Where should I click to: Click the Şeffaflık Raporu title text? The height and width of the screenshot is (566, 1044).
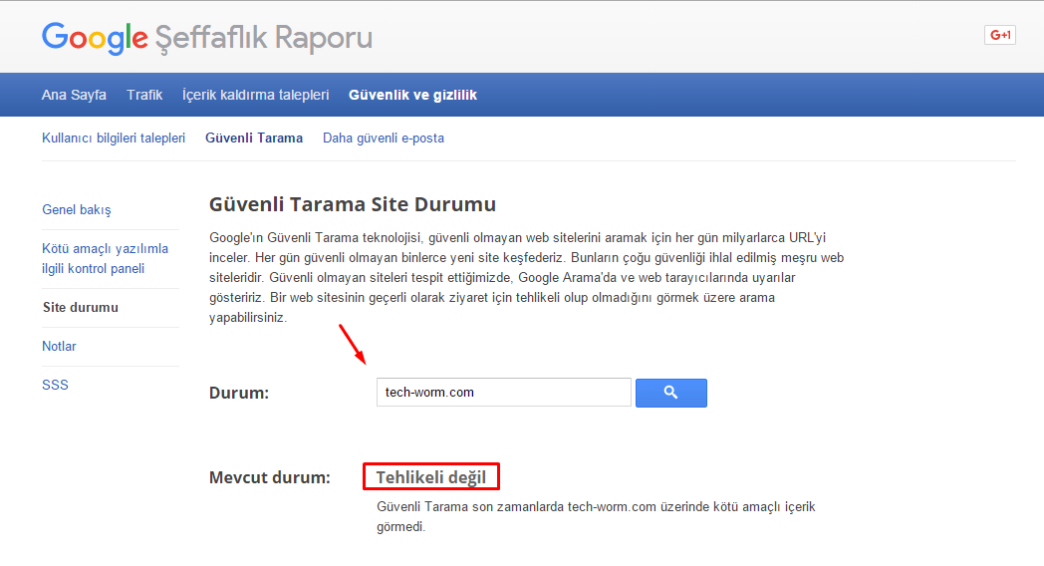coord(264,37)
